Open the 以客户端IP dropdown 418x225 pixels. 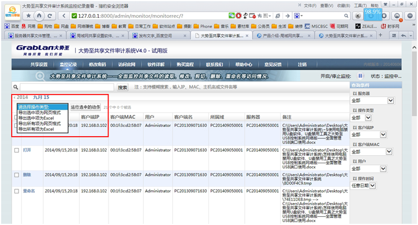[x=368, y=135]
